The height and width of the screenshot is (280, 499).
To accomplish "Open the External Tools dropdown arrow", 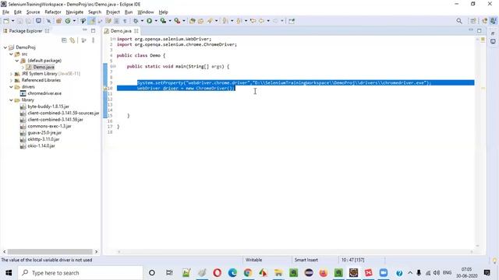I will 184,21.
